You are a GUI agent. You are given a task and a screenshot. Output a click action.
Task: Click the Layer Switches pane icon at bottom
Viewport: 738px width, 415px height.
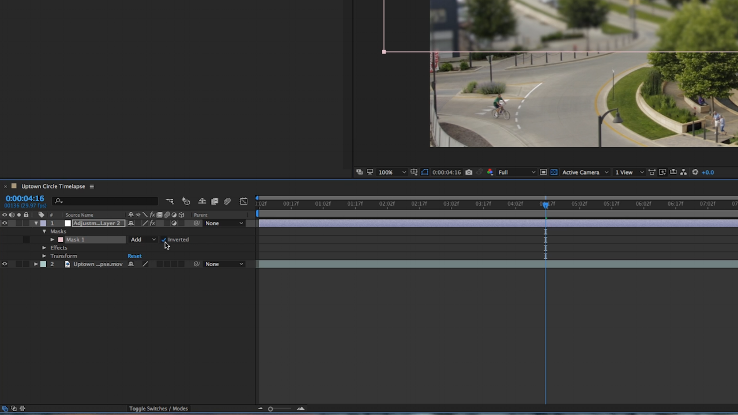[x=5, y=409]
